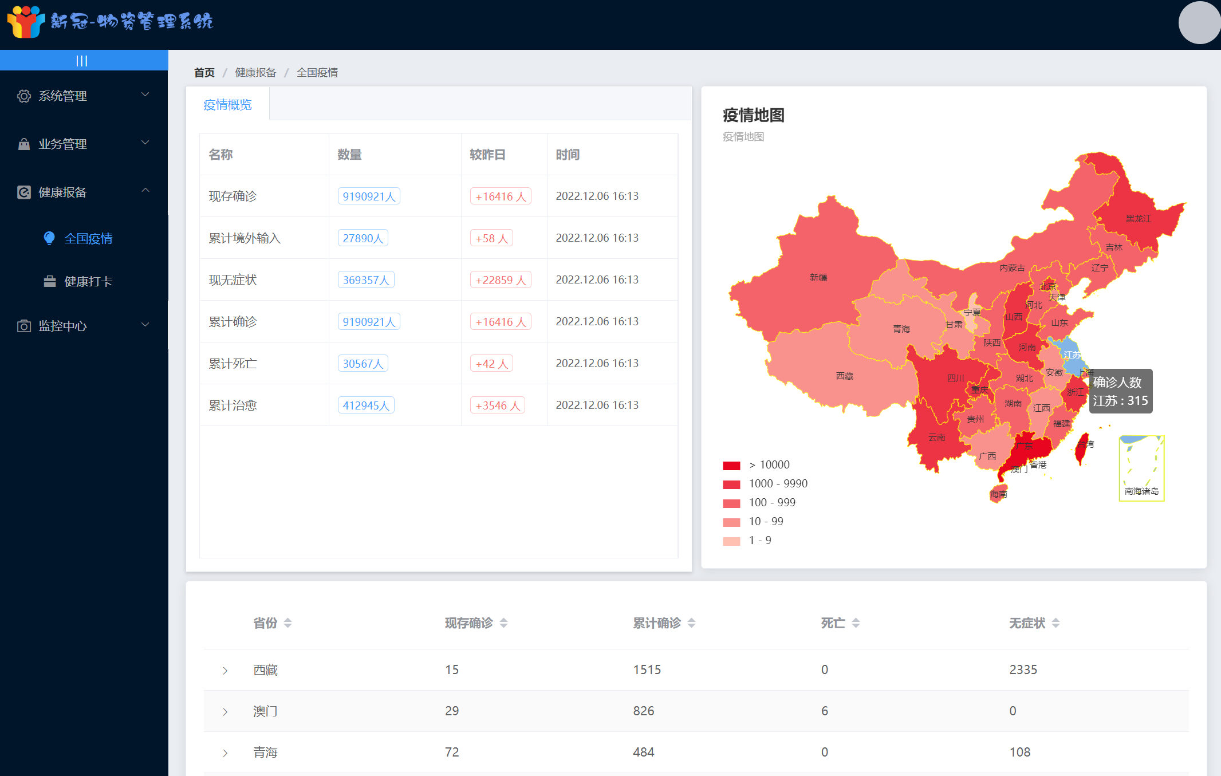
Task: Toggle the '100 - 999' legend range
Action: pos(771,503)
